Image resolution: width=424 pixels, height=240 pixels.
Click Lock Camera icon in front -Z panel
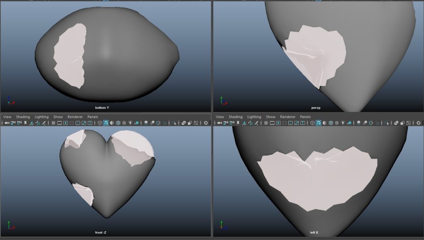[x=13, y=123]
